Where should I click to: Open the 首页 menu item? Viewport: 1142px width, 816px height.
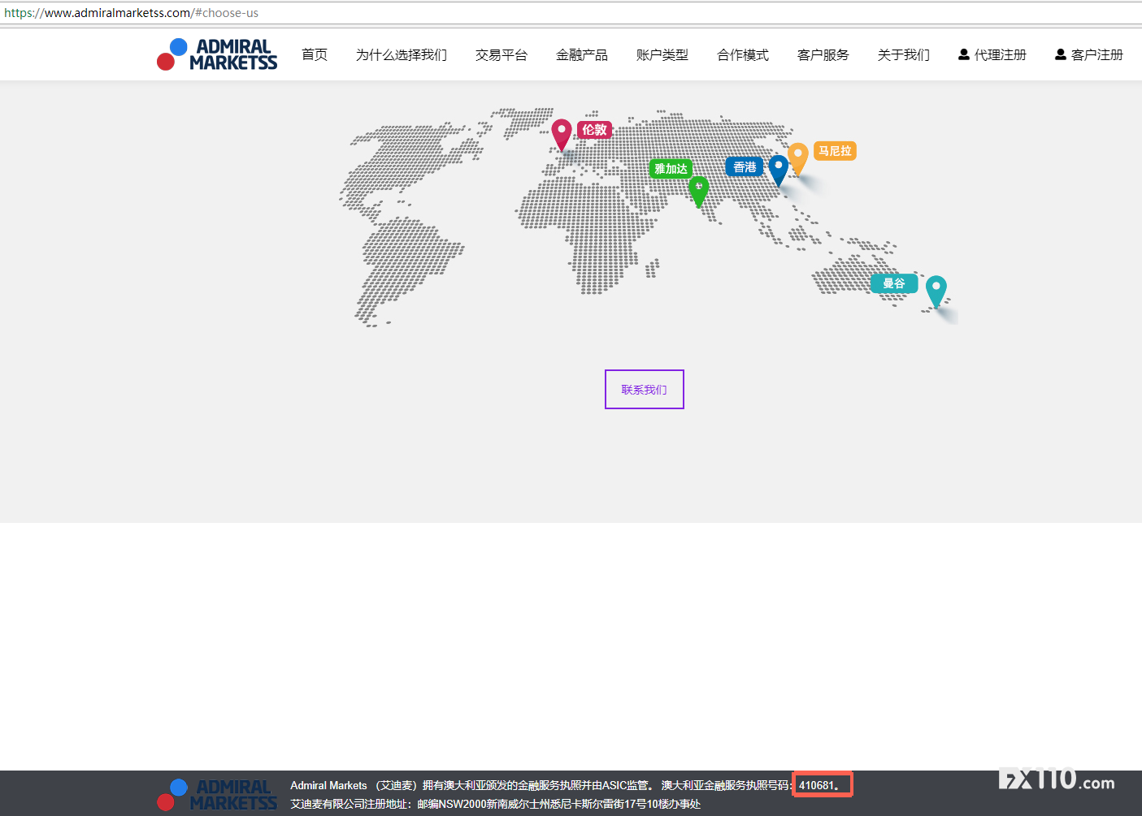315,54
